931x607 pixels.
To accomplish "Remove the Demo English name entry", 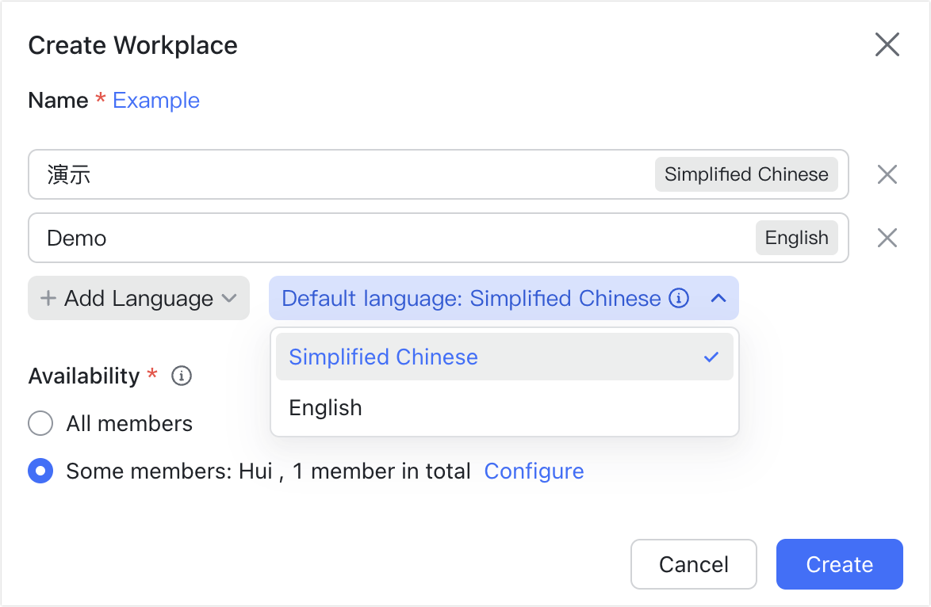I will pyautogui.click(x=887, y=238).
